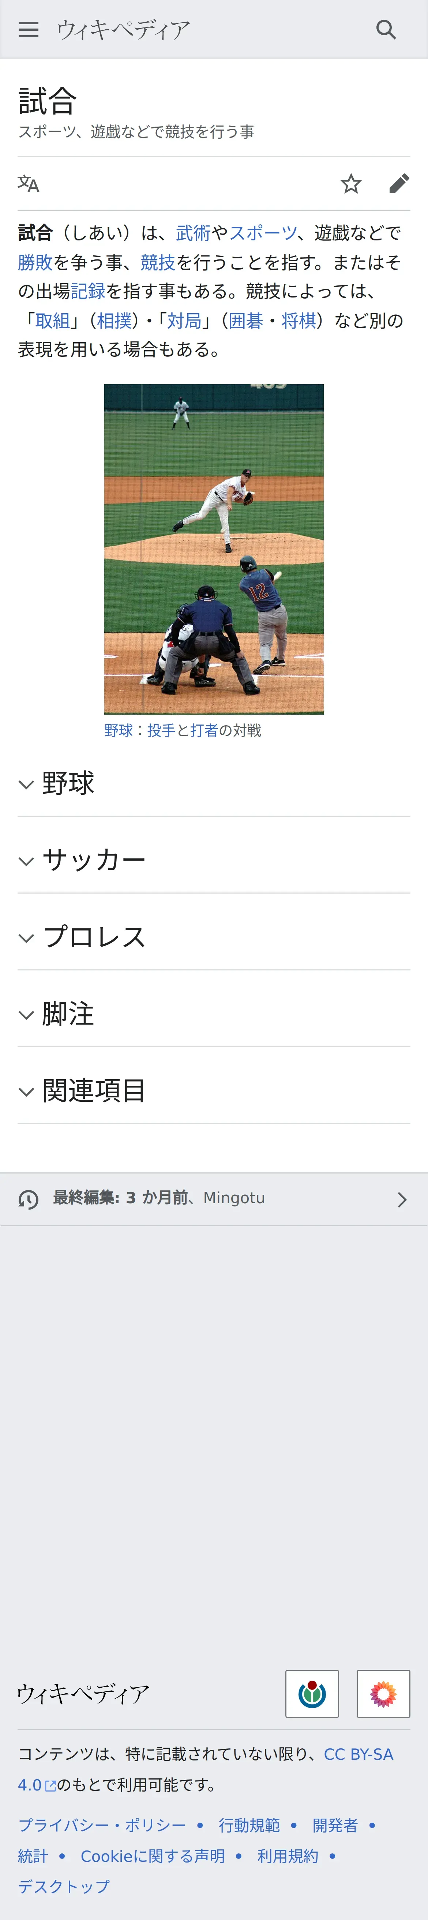
Task: Expand the 脚注 section
Action: tap(214, 1014)
